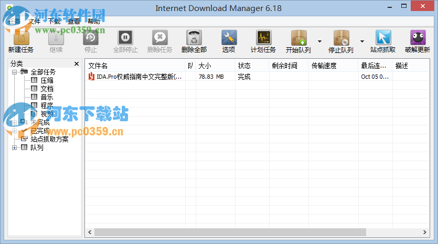Open the dropdown arrow beside 开始队列

tap(319, 41)
